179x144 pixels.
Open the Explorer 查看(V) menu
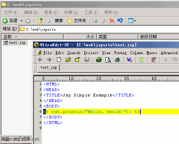[x=51, y=12]
